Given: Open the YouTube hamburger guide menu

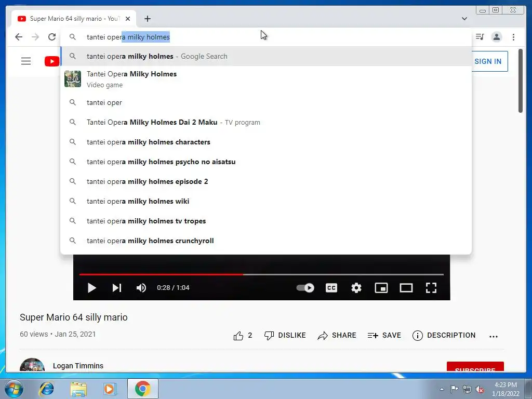Looking at the screenshot, I should click(x=26, y=61).
